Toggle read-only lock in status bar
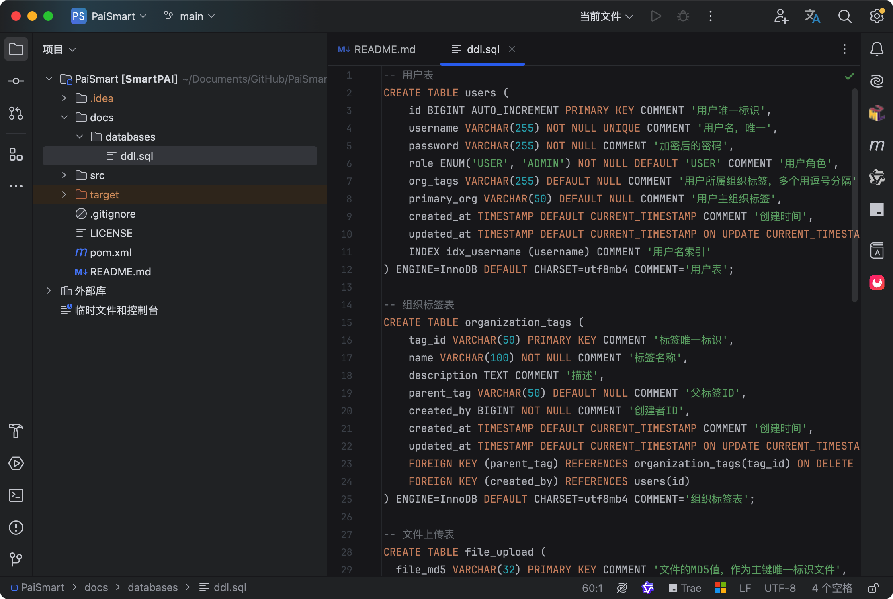The height and width of the screenshot is (599, 893). [x=873, y=588]
